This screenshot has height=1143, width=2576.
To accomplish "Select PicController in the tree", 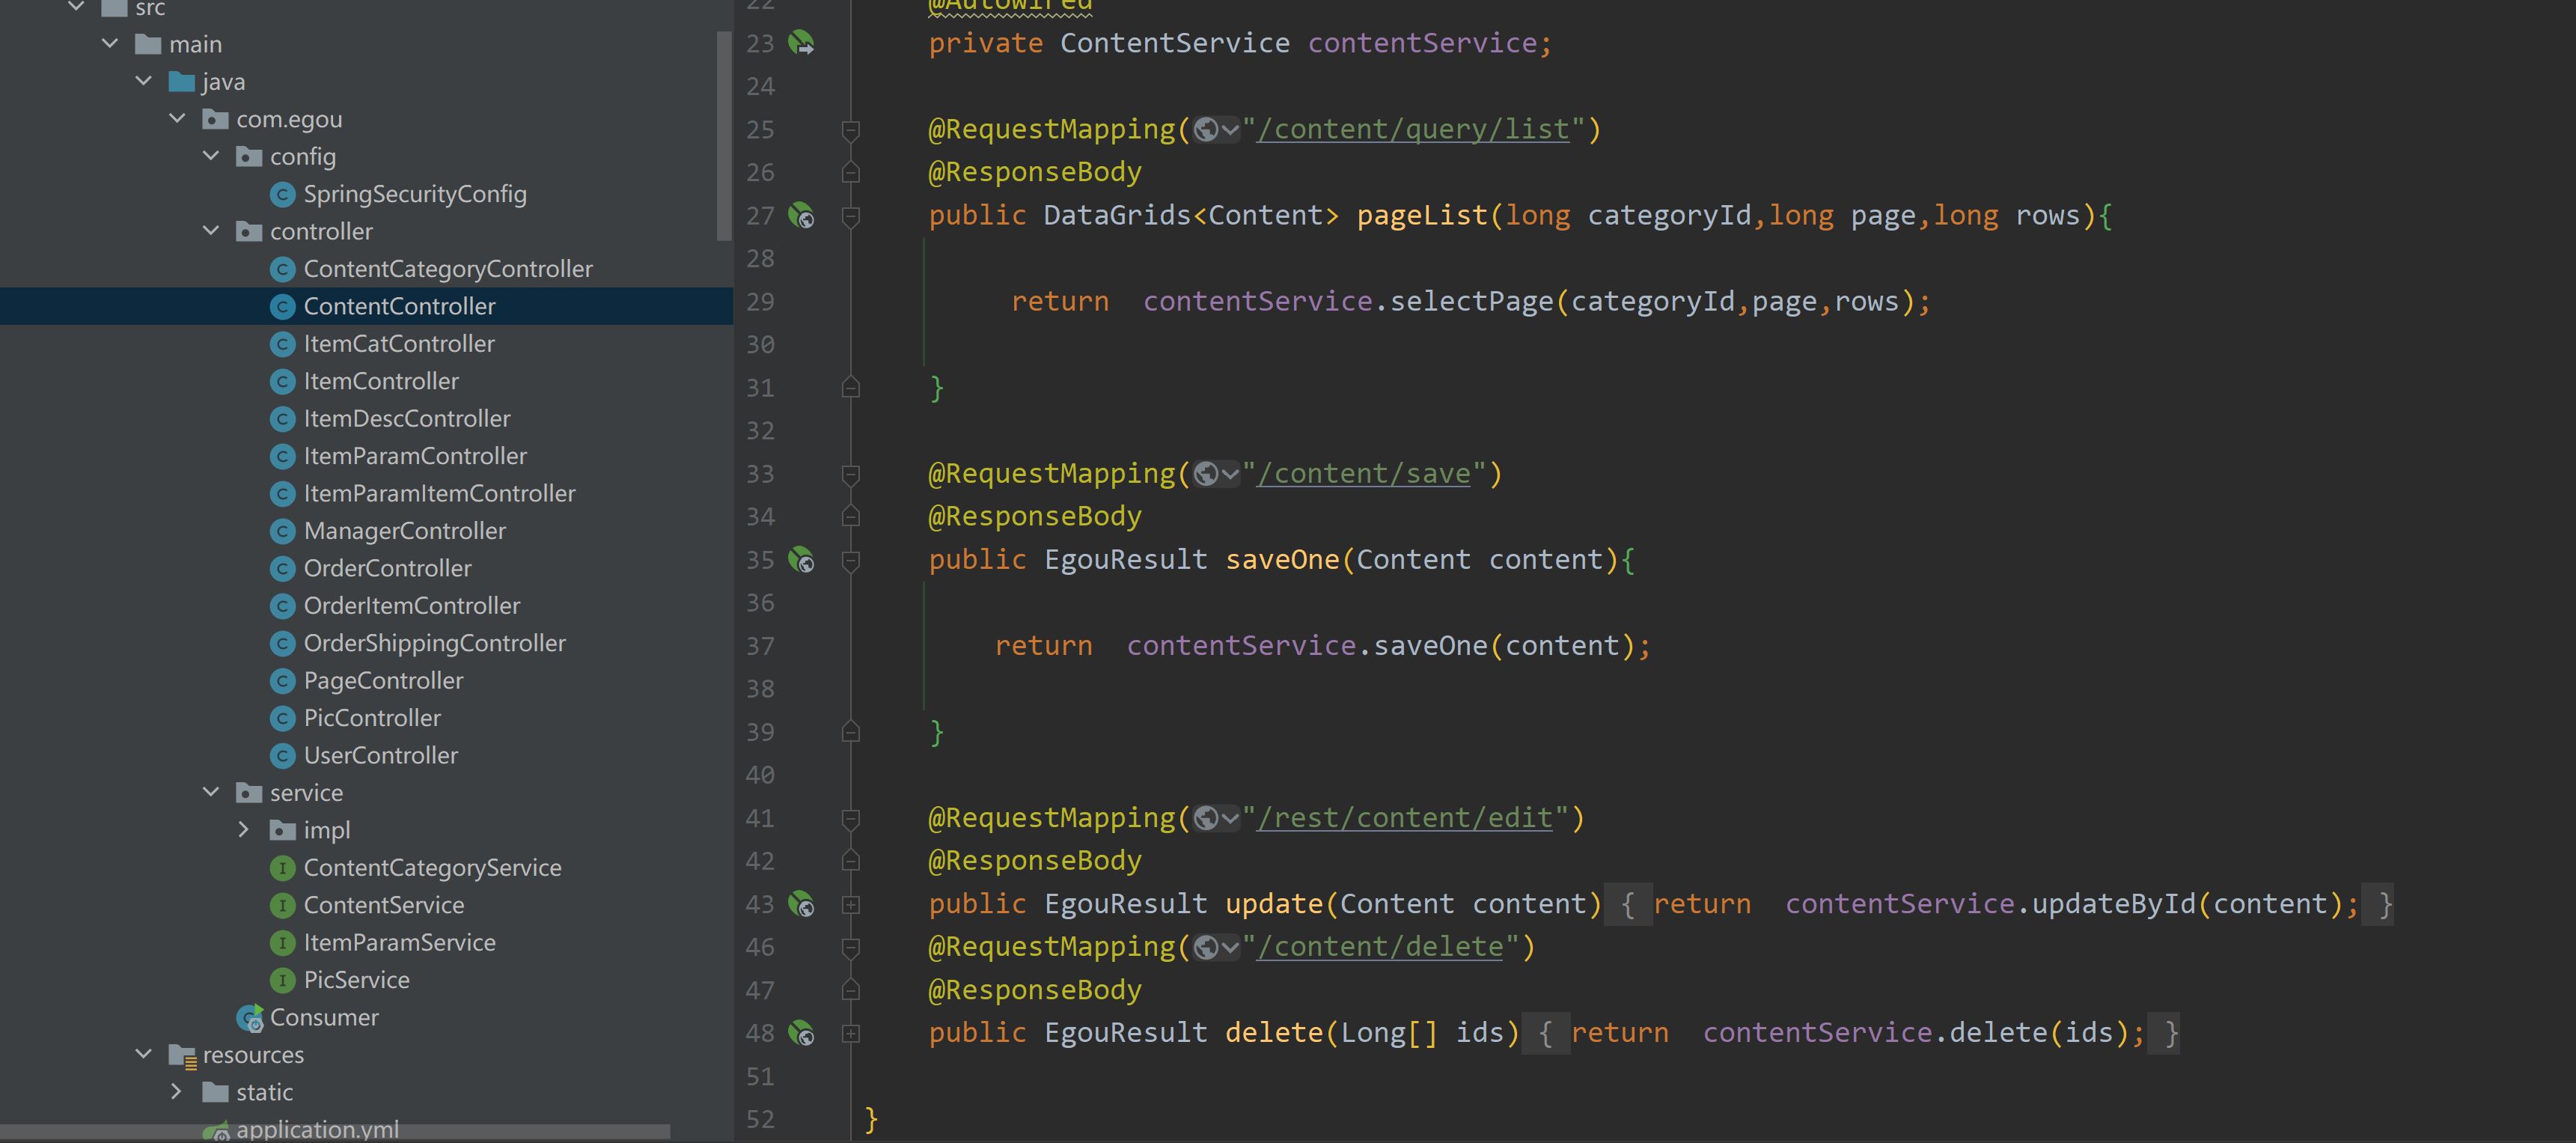I will pyautogui.click(x=372, y=718).
